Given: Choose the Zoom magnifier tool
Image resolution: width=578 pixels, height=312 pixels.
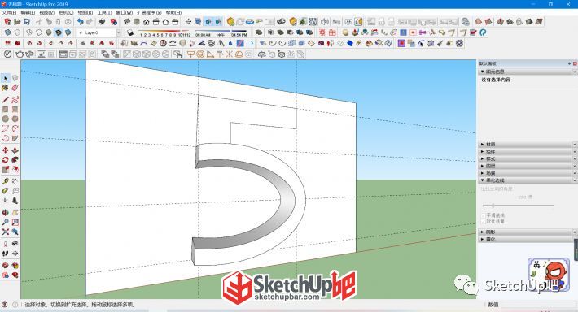Looking at the screenshot, I should click(5, 223).
